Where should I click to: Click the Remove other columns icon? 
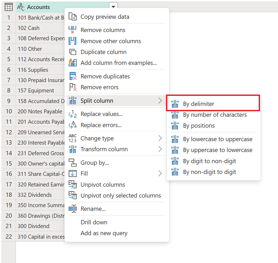click(x=73, y=41)
